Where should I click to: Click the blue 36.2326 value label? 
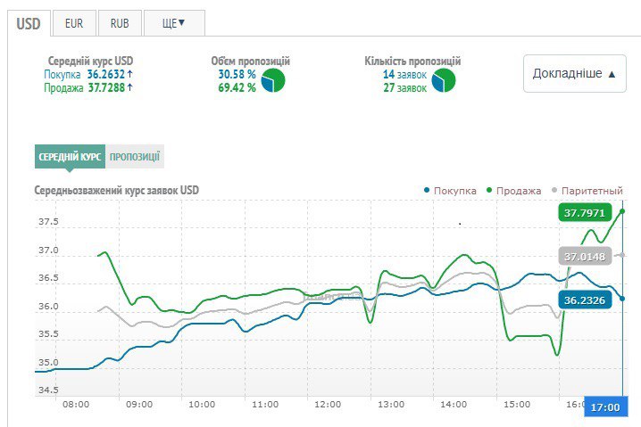(x=585, y=300)
